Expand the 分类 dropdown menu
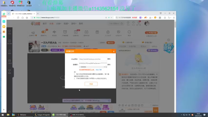This screenshot has height=117, width=208. (58, 23)
